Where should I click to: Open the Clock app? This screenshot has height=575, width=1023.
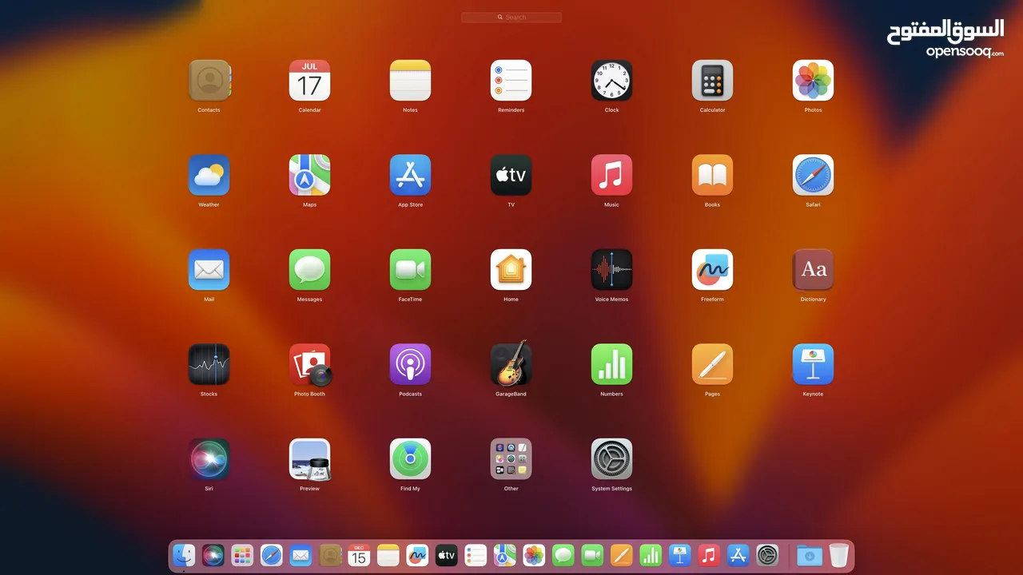tap(611, 80)
